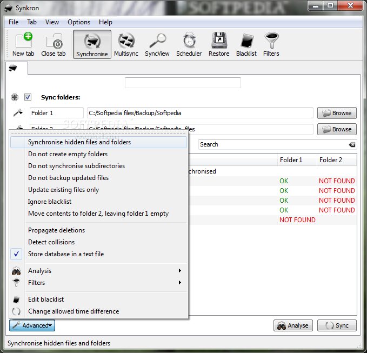Enable Update existing files only
Image resolution: width=367 pixels, height=353 pixels.
(98, 190)
